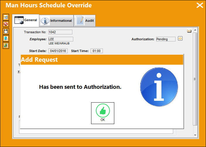Screen dimensions: 206x147
Task: Click the floppy disk save icon
Action: coord(6,31)
